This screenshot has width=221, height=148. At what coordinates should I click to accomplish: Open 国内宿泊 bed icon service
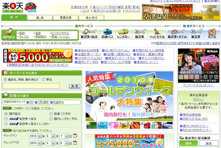9,34
